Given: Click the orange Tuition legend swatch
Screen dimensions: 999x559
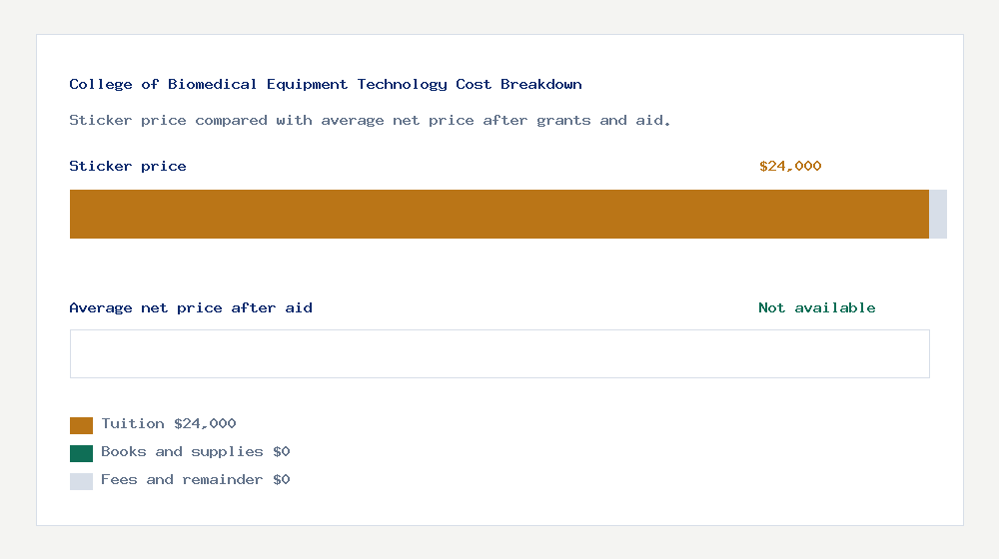Looking at the screenshot, I should point(81,425).
